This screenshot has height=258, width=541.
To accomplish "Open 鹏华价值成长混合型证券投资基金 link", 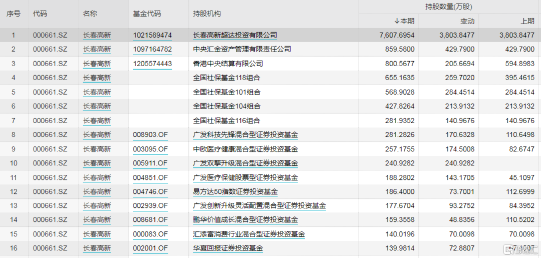I will [245, 220].
